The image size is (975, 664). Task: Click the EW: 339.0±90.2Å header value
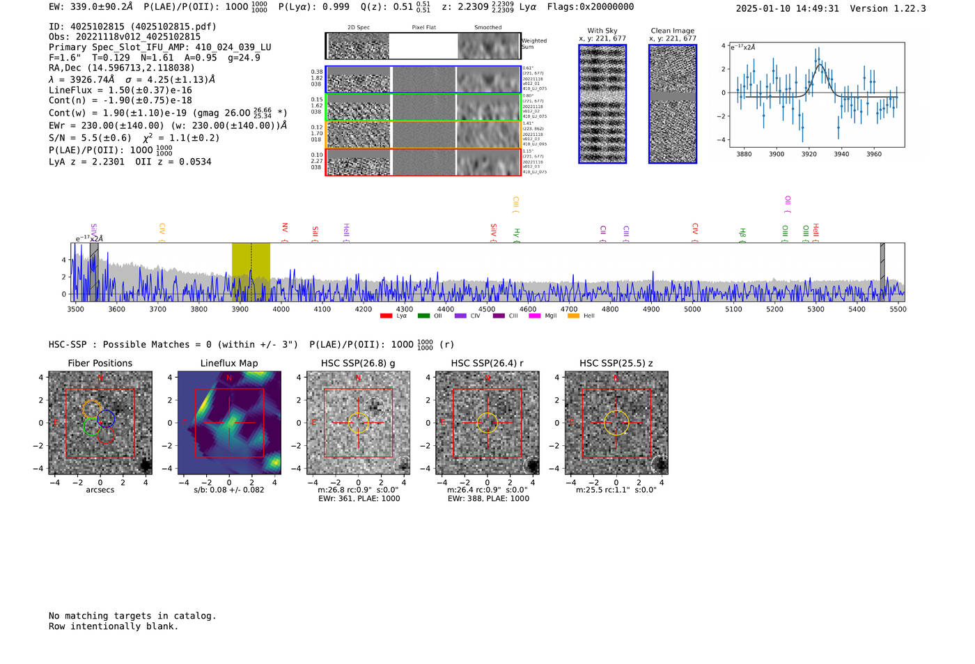click(91, 7)
